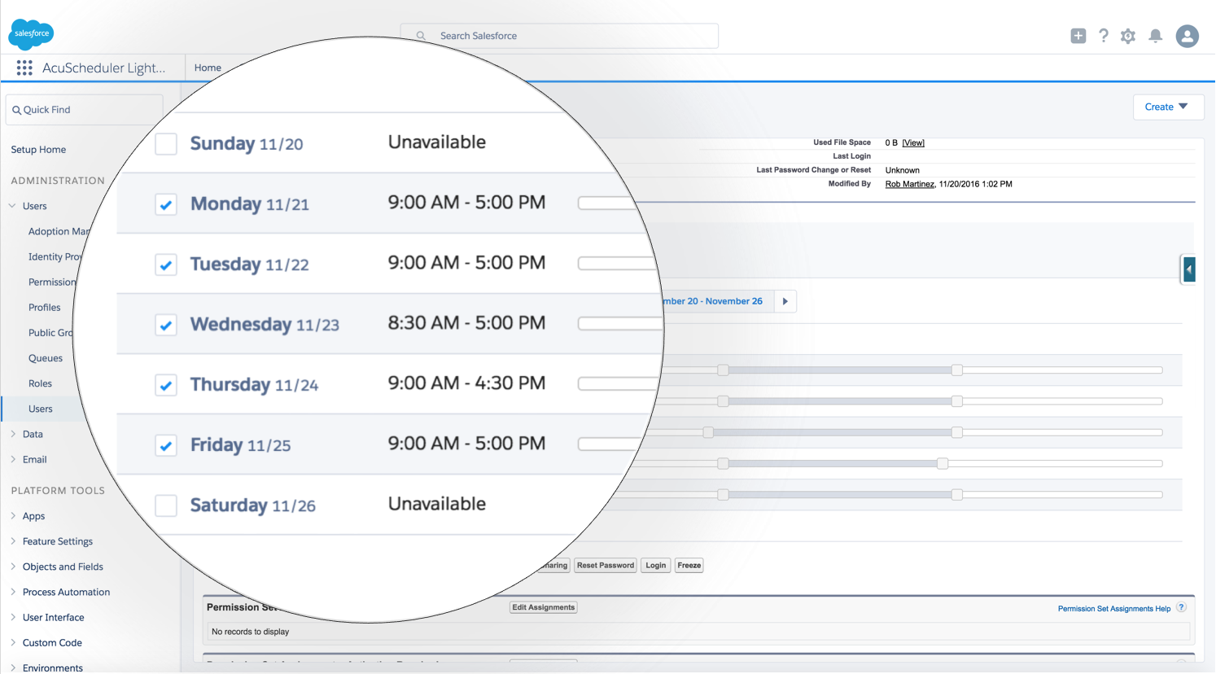This screenshot has width=1216, height=674.
Task: Open the Rob Martinez link
Action: tap(910, 184)
